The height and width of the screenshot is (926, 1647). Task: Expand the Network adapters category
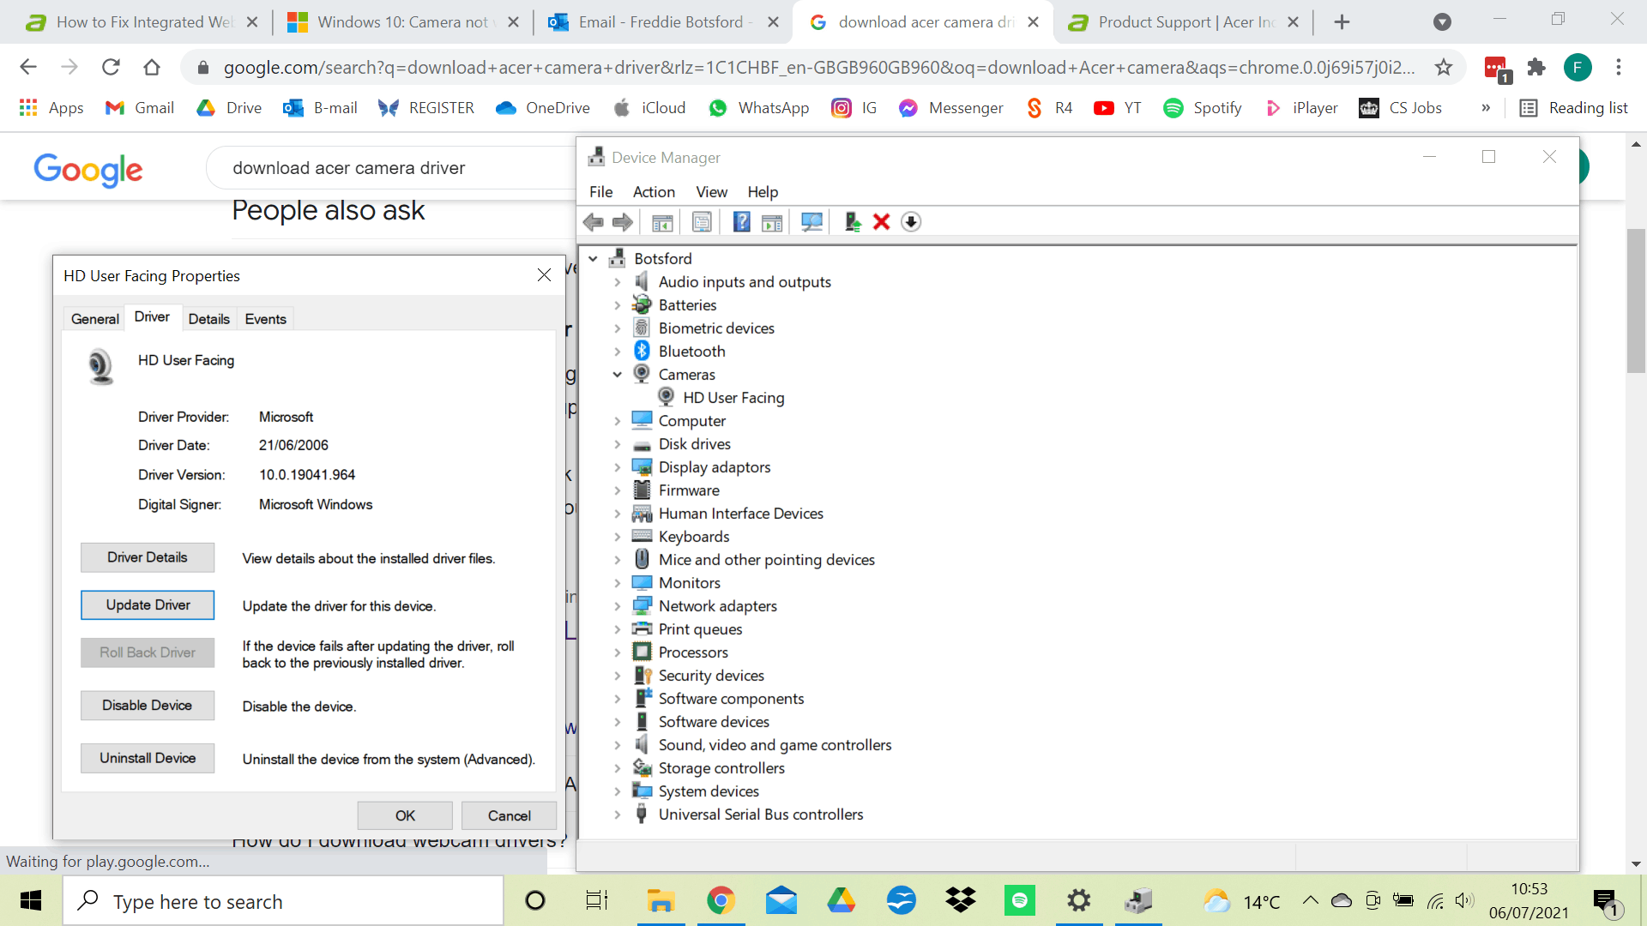click(617, 606)
